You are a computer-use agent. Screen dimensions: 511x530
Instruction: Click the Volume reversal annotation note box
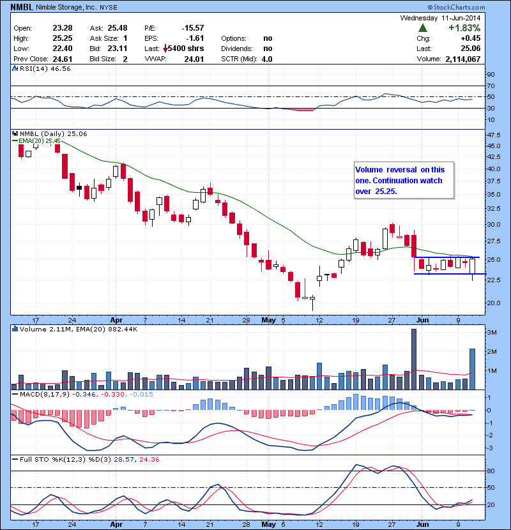tap(404, 180)
